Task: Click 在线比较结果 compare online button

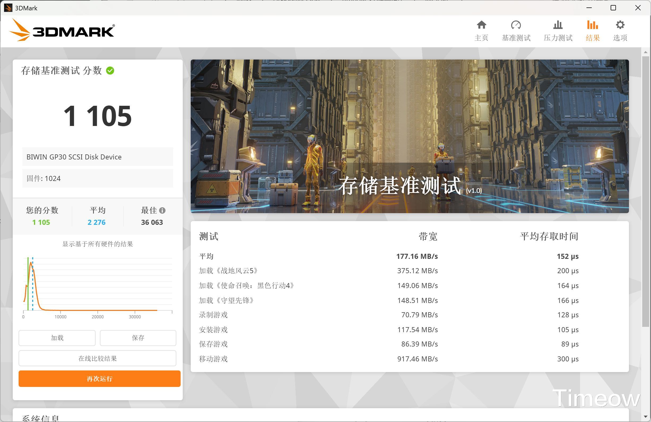Action: click(x=97, y=358)
